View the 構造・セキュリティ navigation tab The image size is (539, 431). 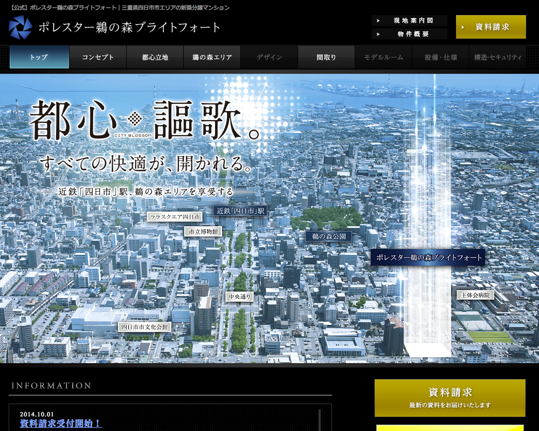click(497, 57)
